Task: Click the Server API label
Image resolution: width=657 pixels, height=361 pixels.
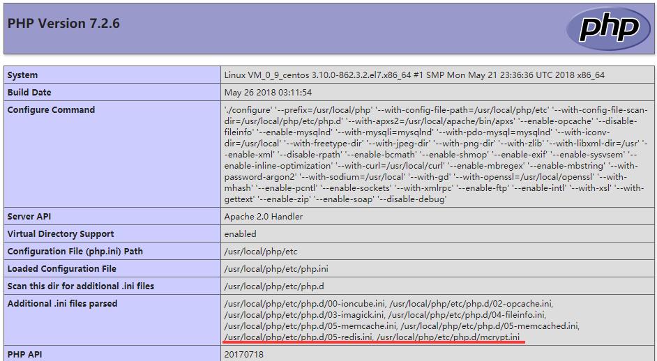Action: pos(29,217)
